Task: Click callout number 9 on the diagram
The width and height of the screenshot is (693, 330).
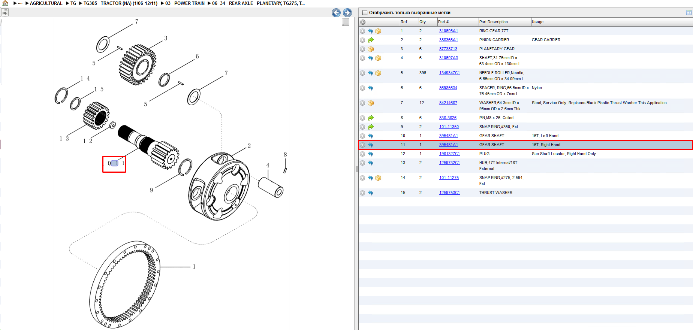Action: 151,190
